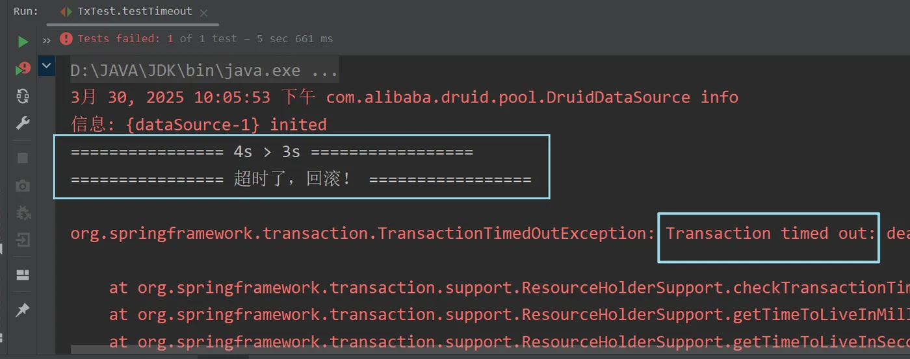Screen dimensions: 910x359
Task: Rerun the test with green play icon
Action: tap(23, 42)
